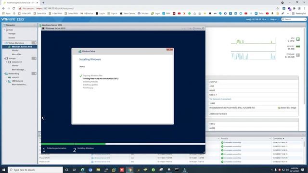Open the I-Get-LAN bookmark
308x173 pixels.
tap(25, 13)
